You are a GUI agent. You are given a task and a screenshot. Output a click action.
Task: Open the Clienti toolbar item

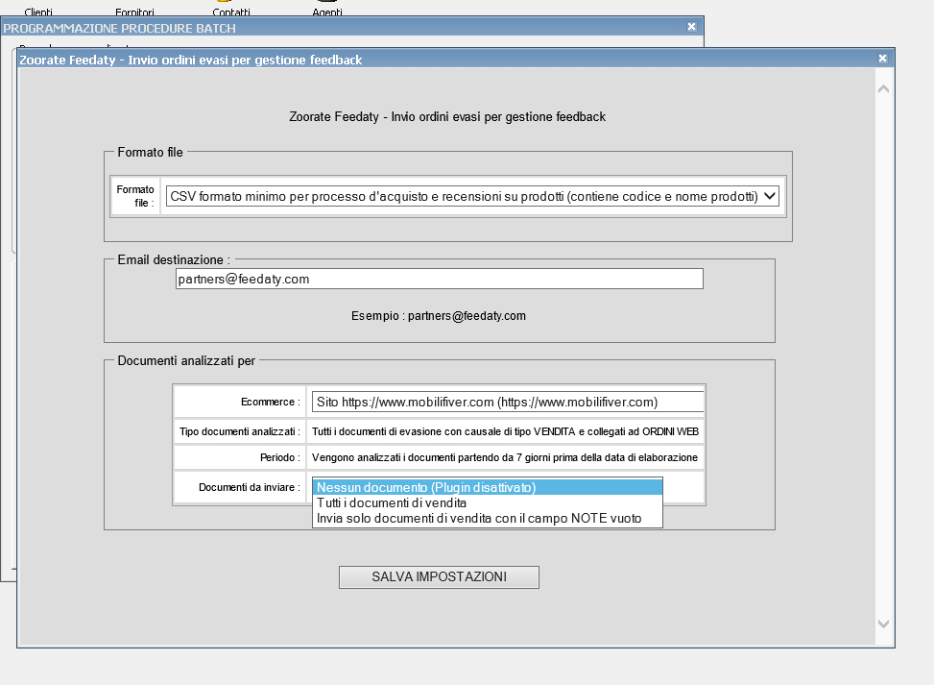tap(38, 12)
